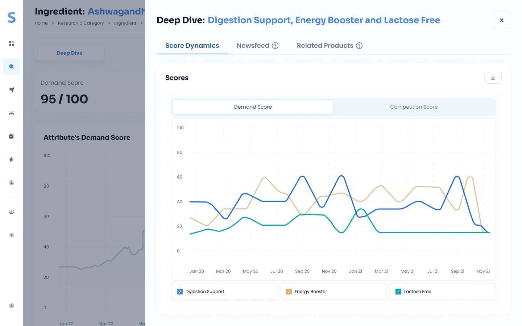Click the Demand Score 95 / 100 value
522x326 pixels.
click(x=64, y=99)
